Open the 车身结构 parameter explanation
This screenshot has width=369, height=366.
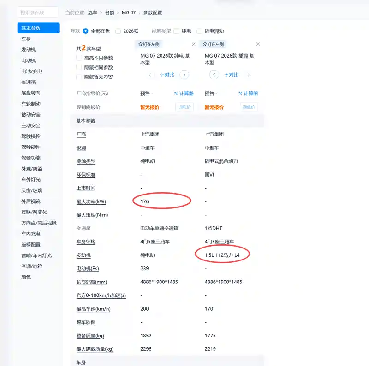(86, 242)
